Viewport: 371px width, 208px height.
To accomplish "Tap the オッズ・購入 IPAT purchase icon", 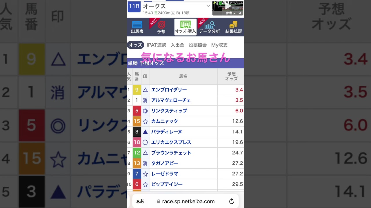I will pyautogui.click(x=185, y=27).
